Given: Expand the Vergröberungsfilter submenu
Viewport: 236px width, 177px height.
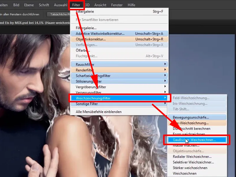Looking at the screenshot, I should 119,87.
